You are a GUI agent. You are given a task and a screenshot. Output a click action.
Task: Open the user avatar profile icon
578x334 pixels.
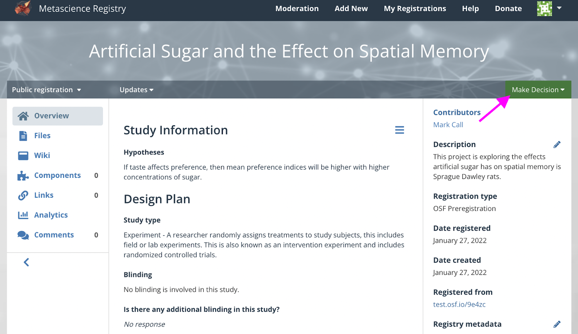[544, 8]
